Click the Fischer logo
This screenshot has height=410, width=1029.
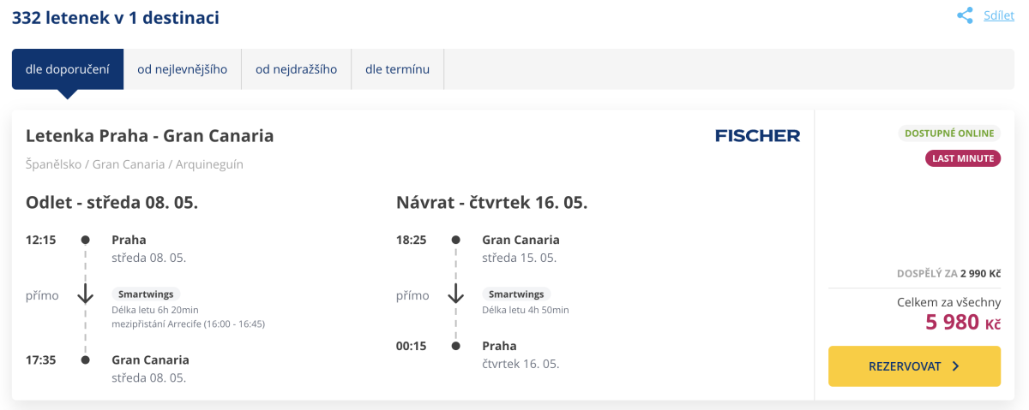point(757,135)
